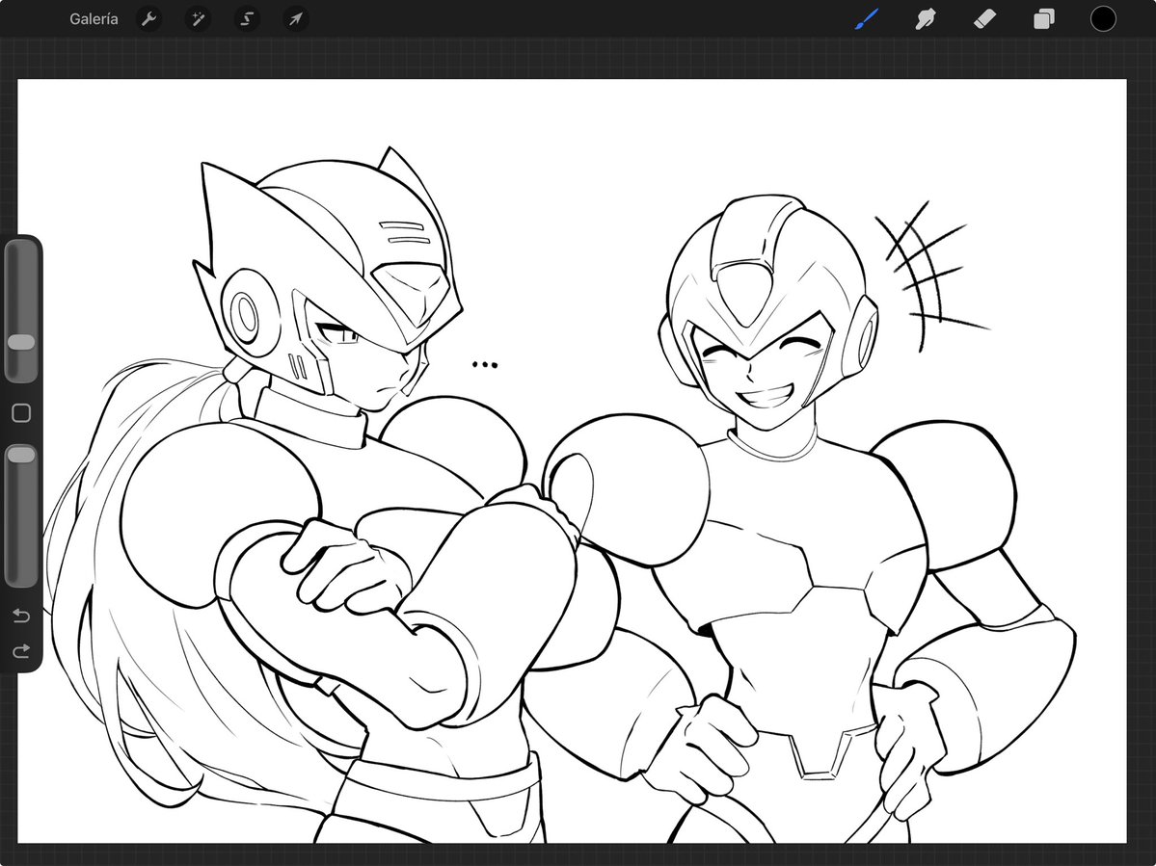Select the Smudge tool
This screenshot has height=866, width=1156.
pyautogui.click(x=926, y=19)
